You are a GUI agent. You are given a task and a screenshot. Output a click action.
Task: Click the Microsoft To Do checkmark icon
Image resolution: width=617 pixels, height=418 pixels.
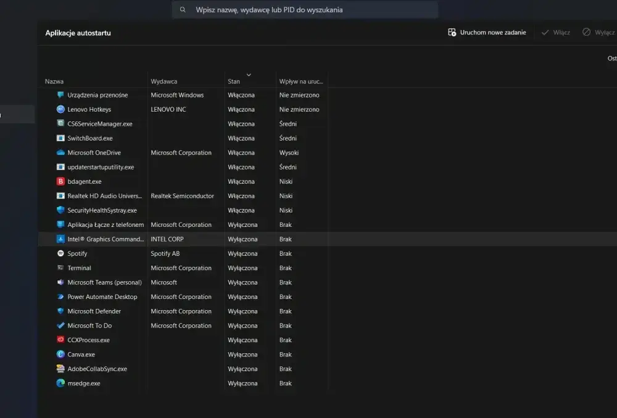pos(60,326)
